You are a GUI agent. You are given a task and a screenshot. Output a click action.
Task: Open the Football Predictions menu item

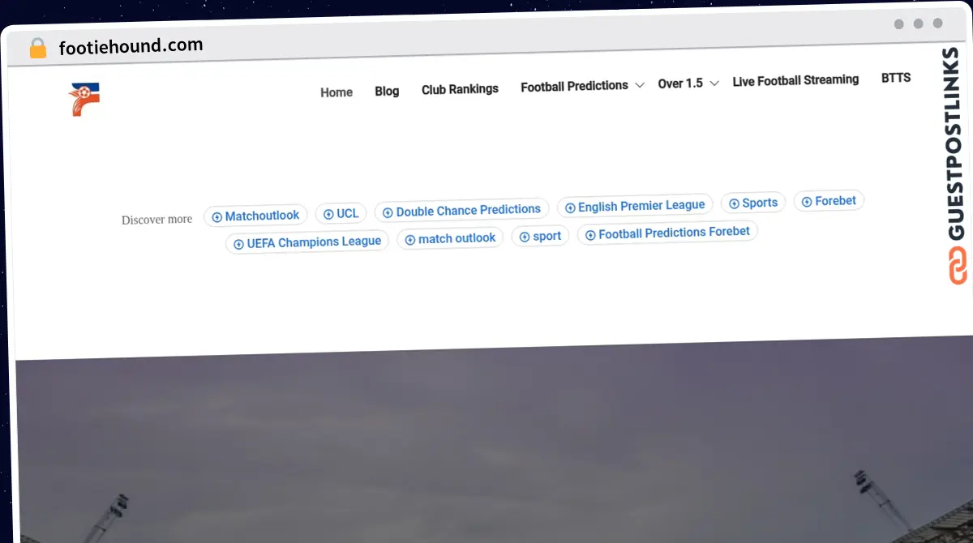[574, 86]
